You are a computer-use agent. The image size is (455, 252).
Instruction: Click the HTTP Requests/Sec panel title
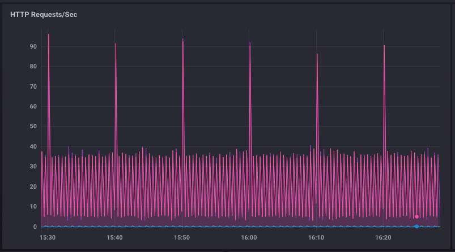(x=44, y=15)
